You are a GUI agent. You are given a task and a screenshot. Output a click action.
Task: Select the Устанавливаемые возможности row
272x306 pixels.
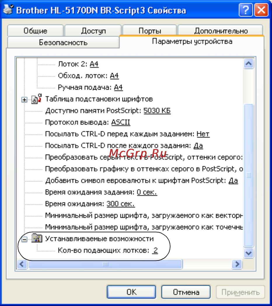pyautogui.click(x=100, y=239)
